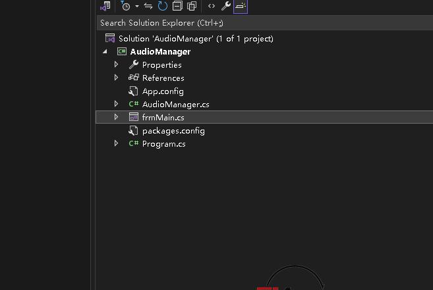Expand the References node
The image size is (433, 290).
coord(117,78)
